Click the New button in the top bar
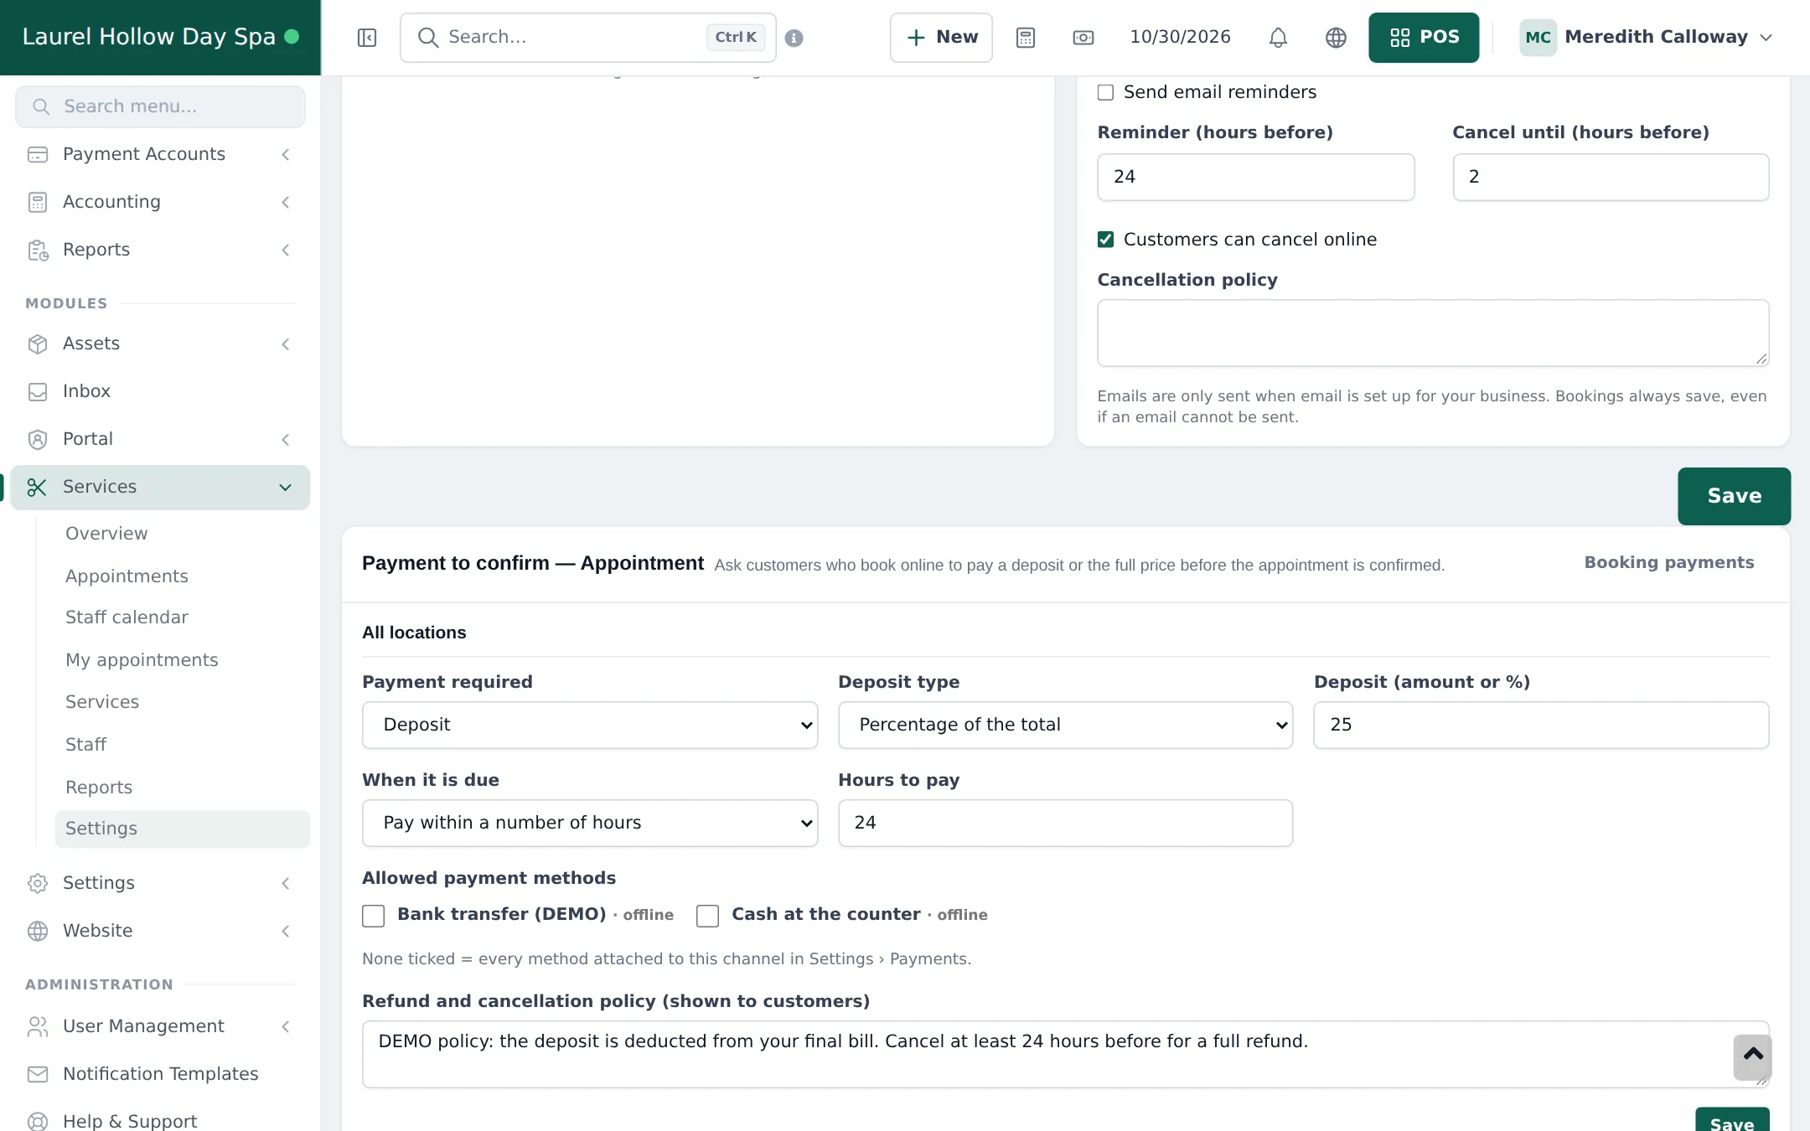Screen dimensions: 1810x1131 [x=941, y=38]
